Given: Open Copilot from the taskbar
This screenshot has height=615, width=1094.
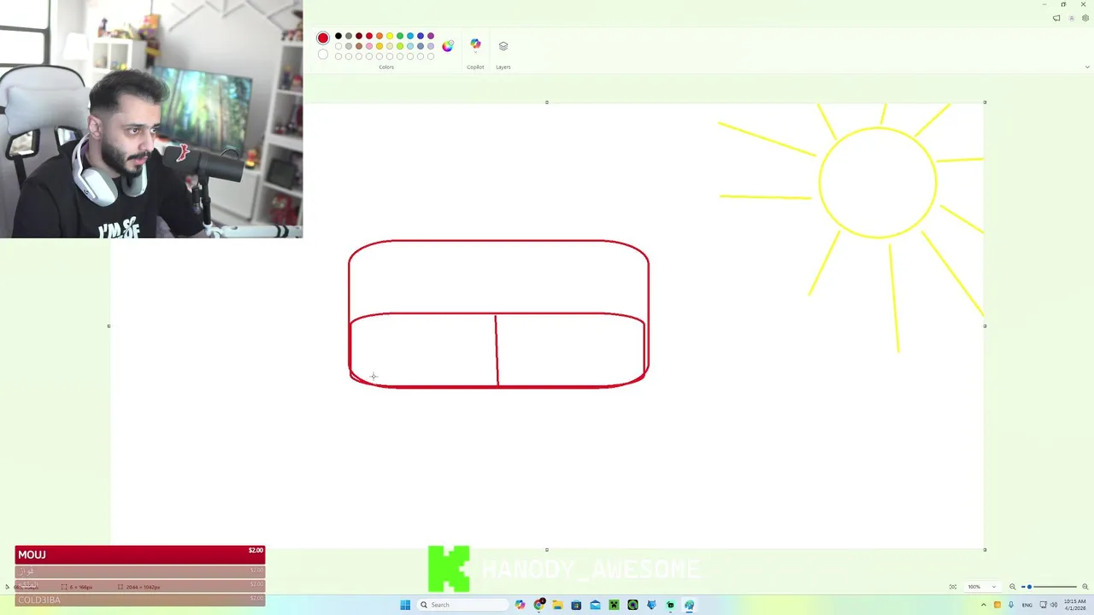Looking at the screenshot, I should 520,605.
